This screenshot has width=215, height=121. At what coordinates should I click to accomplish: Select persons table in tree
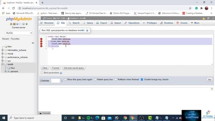[14, 72]
